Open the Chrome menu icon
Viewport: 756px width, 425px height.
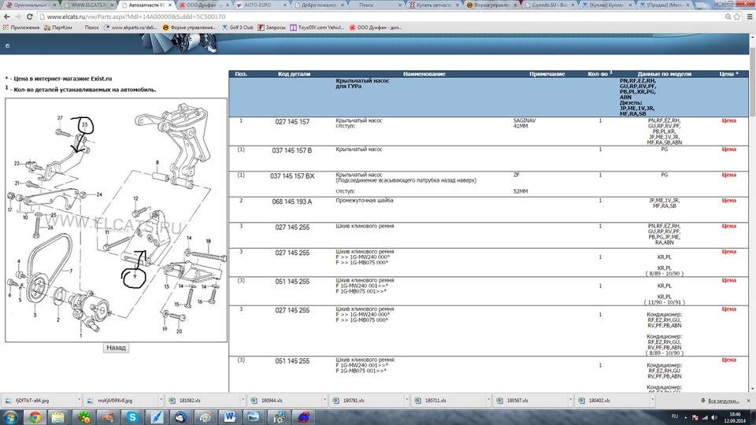pos(750,17)
